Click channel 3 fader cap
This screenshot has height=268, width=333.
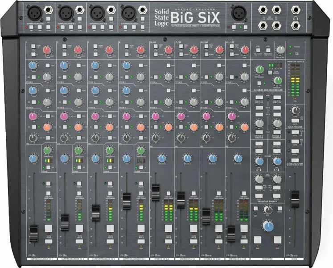pos(95,213)
